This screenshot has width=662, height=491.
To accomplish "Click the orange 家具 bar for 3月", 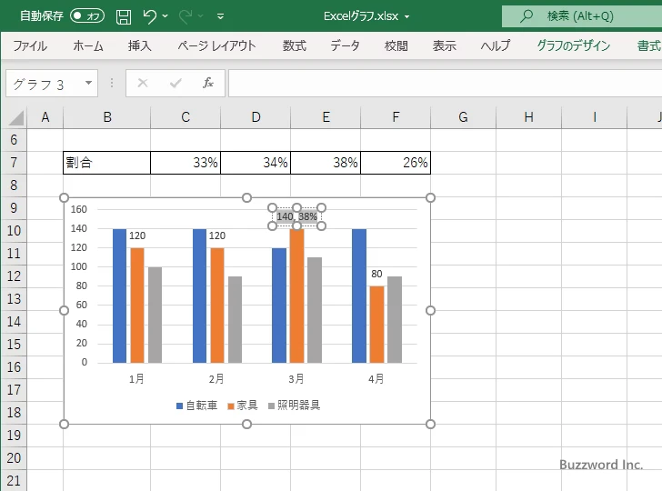I will pyautogui.click(x=296, y=296).
